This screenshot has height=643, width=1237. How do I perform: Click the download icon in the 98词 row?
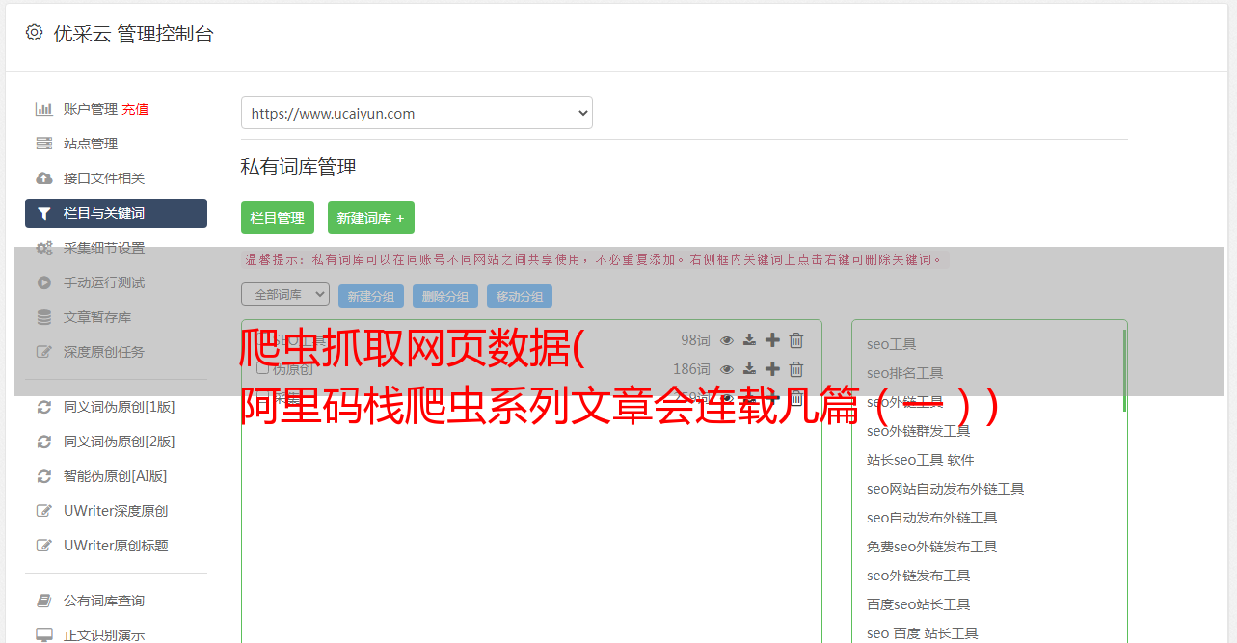749,340
